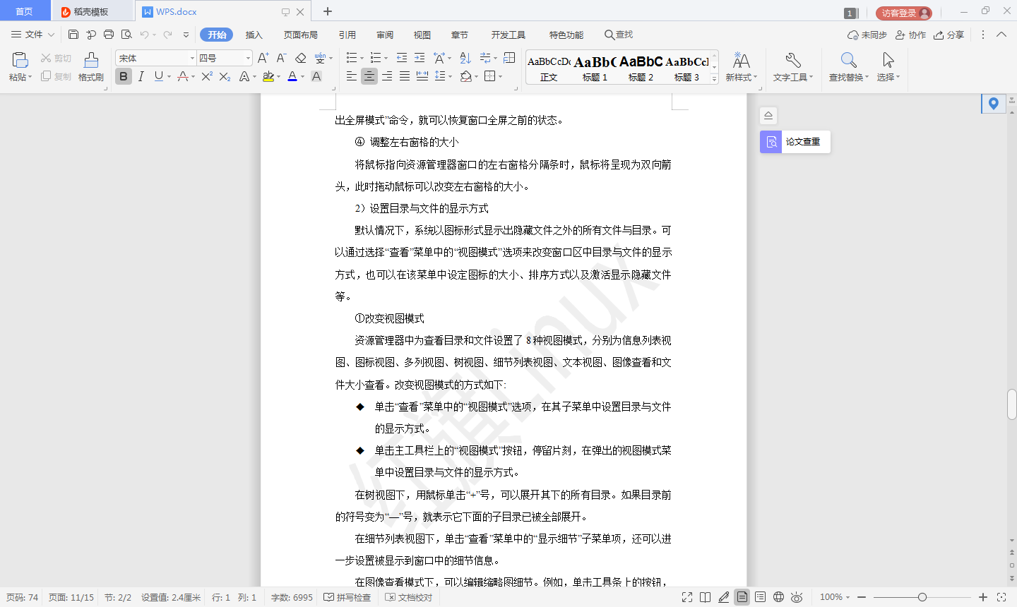Clear formatting with the eraser icon
The height and width of the screenshot is (607, 1017).
coord(301,58)
